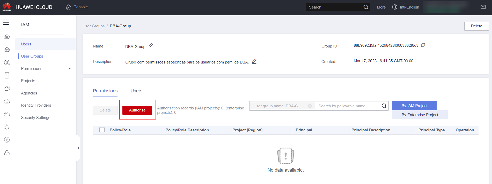Tick the select-all checkbox in table header
492x184 pixels.
(102, 130)
